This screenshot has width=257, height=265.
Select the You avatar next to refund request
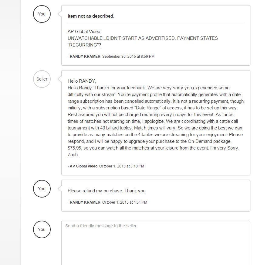[42, 189]
